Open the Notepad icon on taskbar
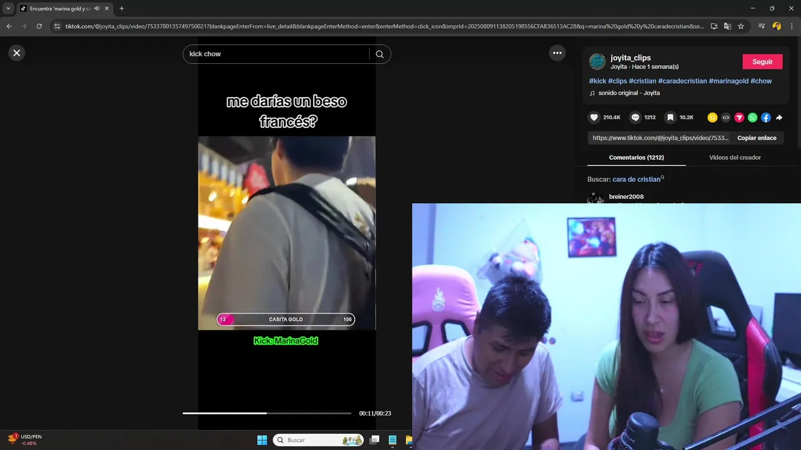The image size is (801, 450). pos(393,440)
